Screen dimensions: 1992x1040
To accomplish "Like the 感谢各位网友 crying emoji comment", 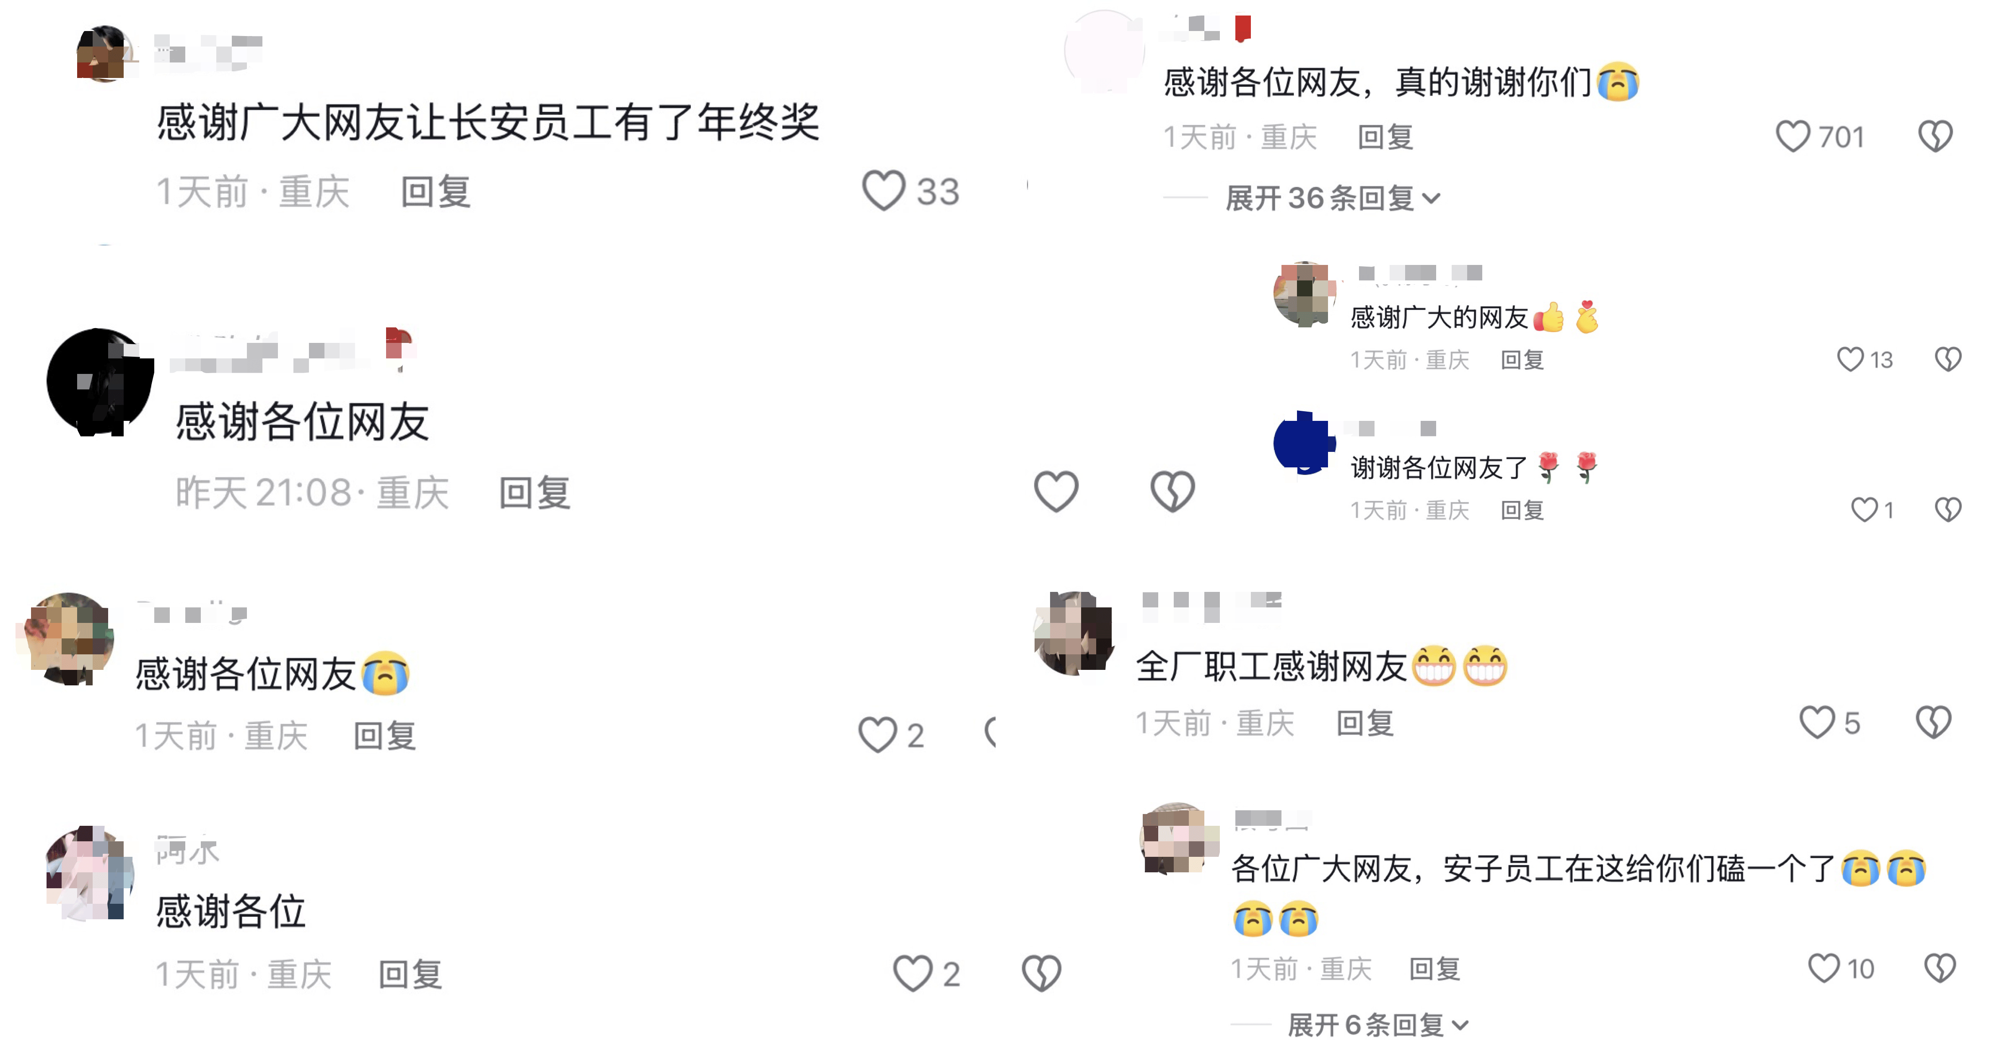I will click(878, 734).
